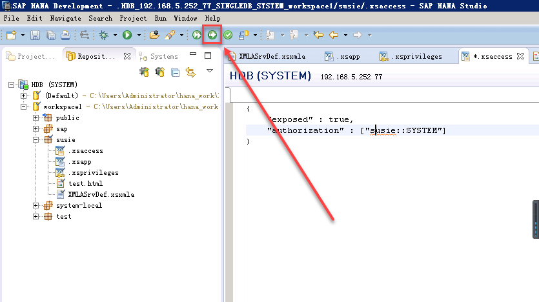Image resolution: width=539 pixels, height=302 pixels.
Task: Open dropdown arrow next to Debug icon
Action: click(x=115, y=35)
